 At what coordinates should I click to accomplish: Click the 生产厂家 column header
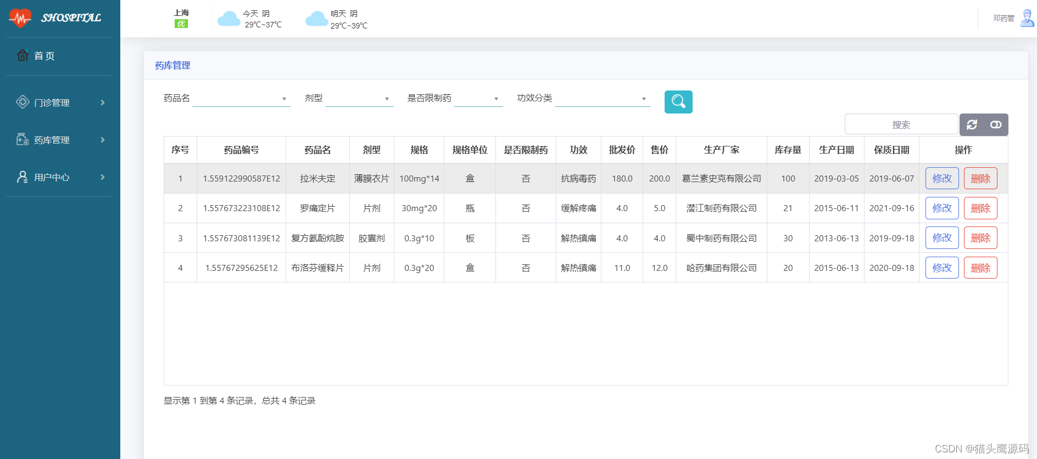[721, 150]
